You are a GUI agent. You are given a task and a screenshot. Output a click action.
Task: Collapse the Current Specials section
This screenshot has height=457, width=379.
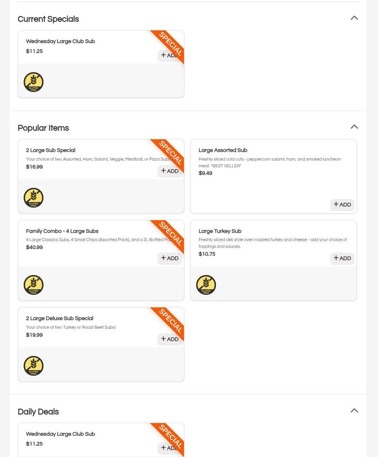click(354, 18)
